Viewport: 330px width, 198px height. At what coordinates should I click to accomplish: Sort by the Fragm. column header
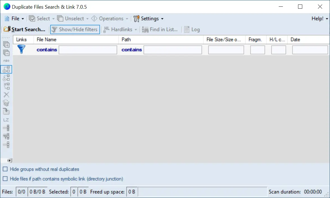[x=256, y=39]
